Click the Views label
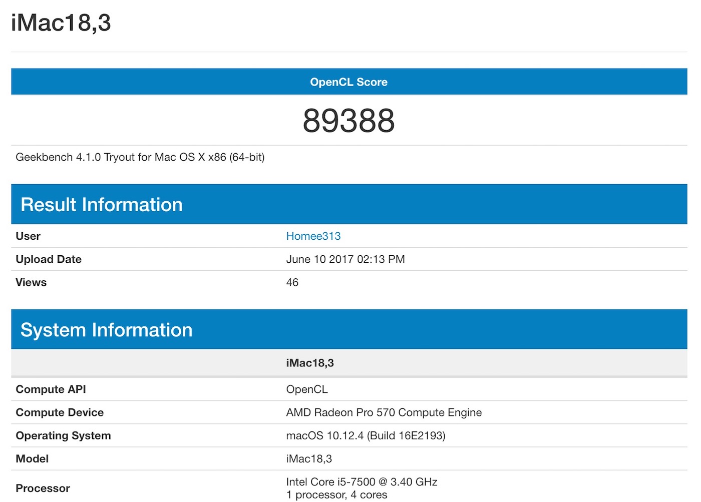 coord(31,282)
